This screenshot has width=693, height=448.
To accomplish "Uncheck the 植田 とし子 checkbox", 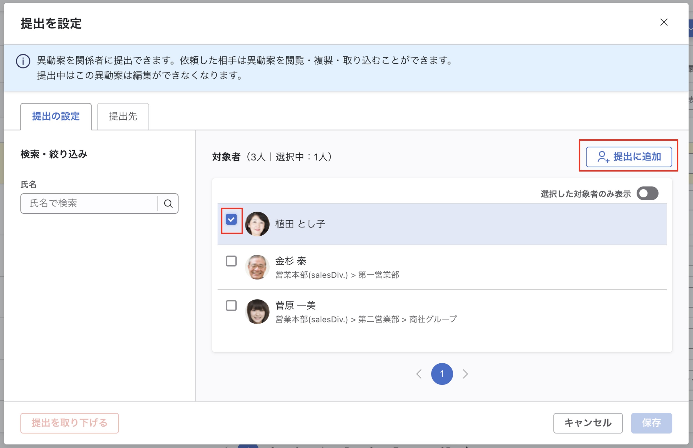I will click(x=231, y=220).
